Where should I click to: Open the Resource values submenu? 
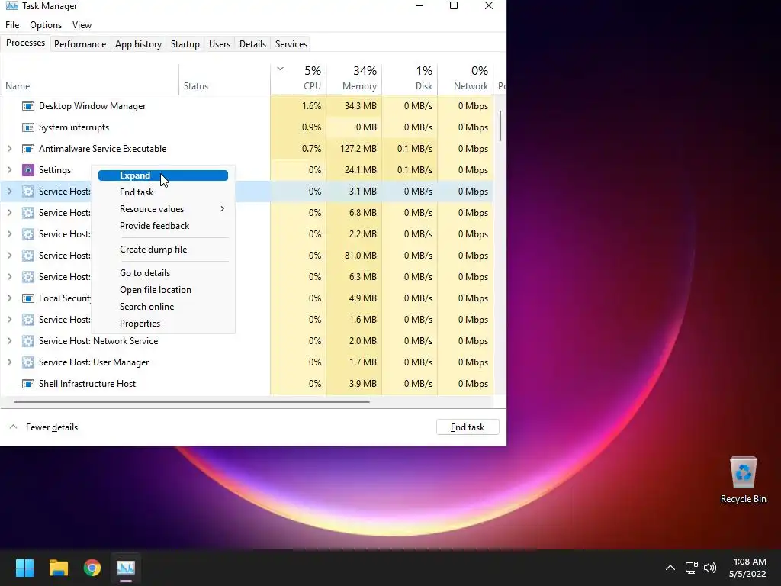click(163, 209)
